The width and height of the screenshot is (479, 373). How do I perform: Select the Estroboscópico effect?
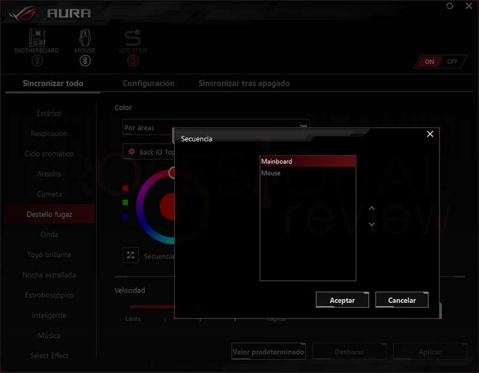click(49, 295)
